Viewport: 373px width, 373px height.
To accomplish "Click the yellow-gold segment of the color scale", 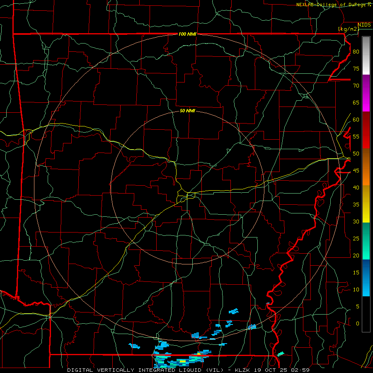I will click(x=366, y=204).
